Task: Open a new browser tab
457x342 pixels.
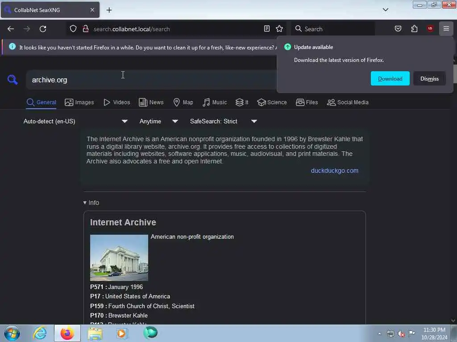Action: coord(109,10)
